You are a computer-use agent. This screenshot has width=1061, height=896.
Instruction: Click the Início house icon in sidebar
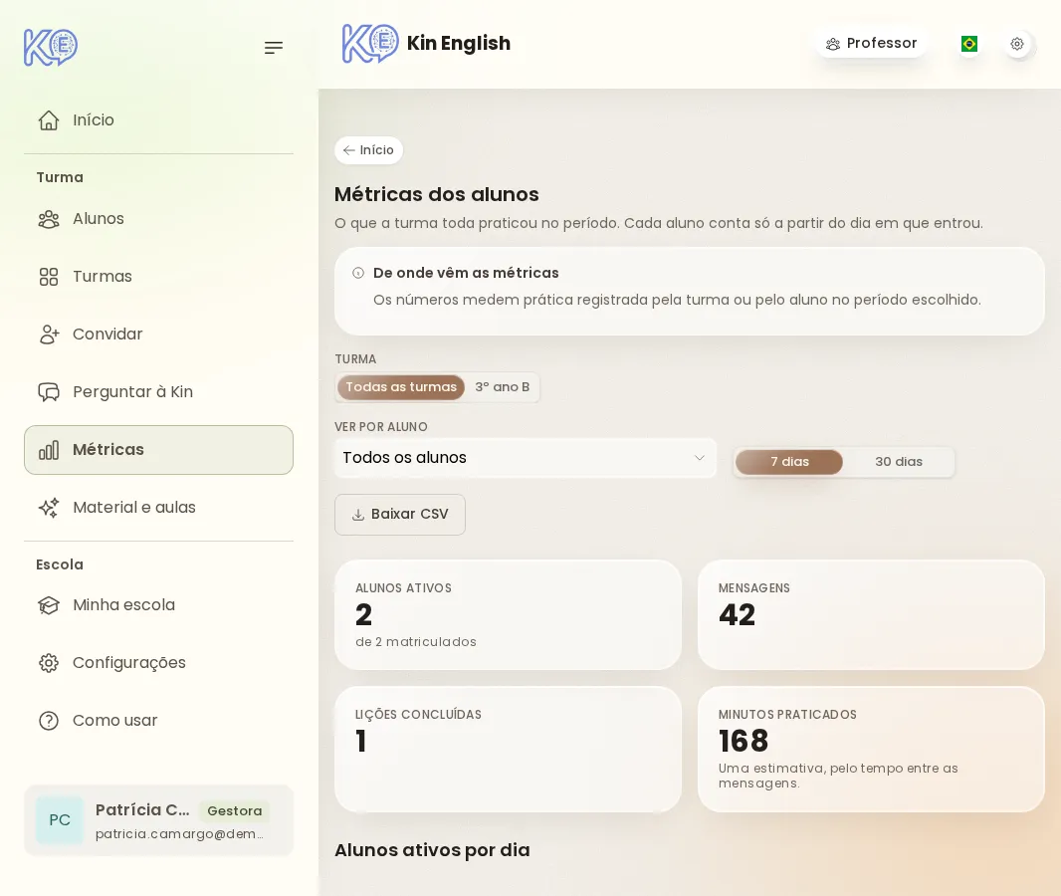49,120
